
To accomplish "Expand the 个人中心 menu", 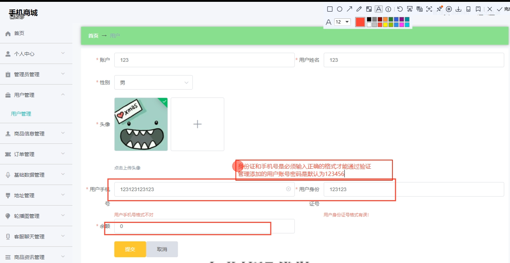I will pyautogui.click(x=36, y=54).
